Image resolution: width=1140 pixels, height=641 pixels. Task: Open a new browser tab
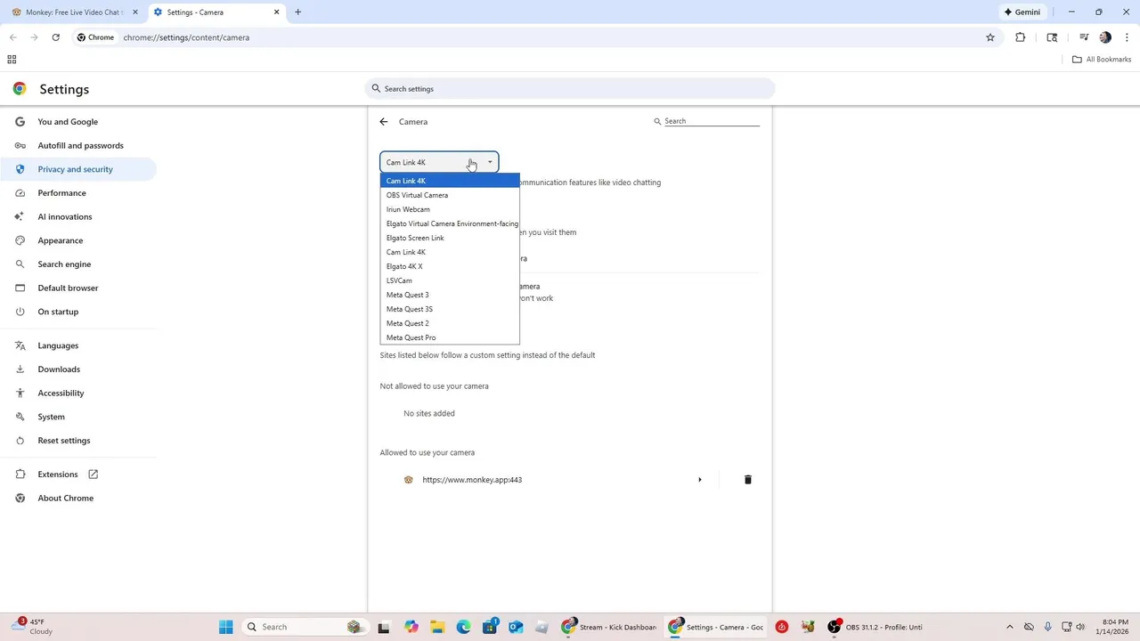tap(297, 12)
